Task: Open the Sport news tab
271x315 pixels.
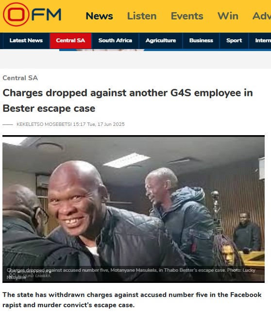Action: 234,40
